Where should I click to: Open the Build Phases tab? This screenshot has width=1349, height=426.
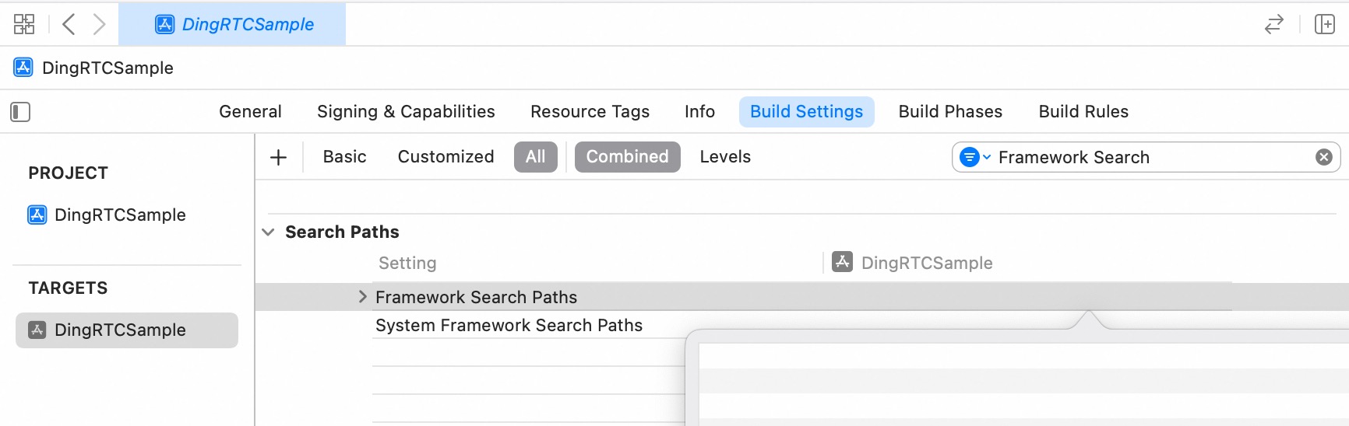[950, 112]
